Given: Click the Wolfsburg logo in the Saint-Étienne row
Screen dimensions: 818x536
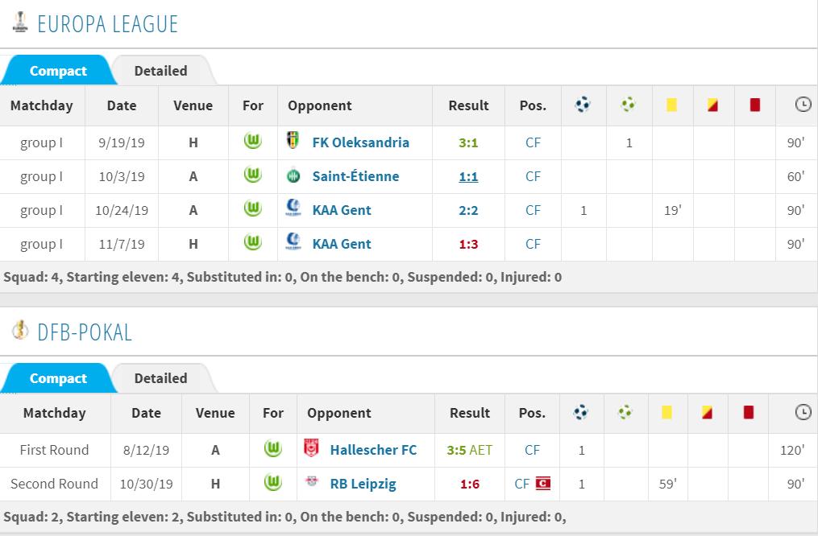Looking at the screenshot, I should (253, 176).
